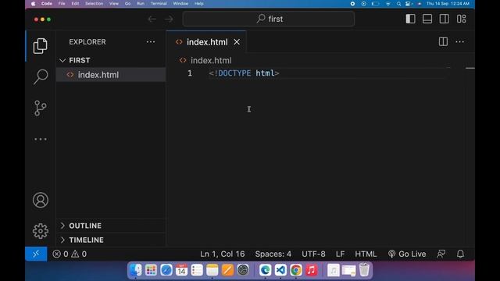Click the feedback icon in status bar

click(441, 254)
